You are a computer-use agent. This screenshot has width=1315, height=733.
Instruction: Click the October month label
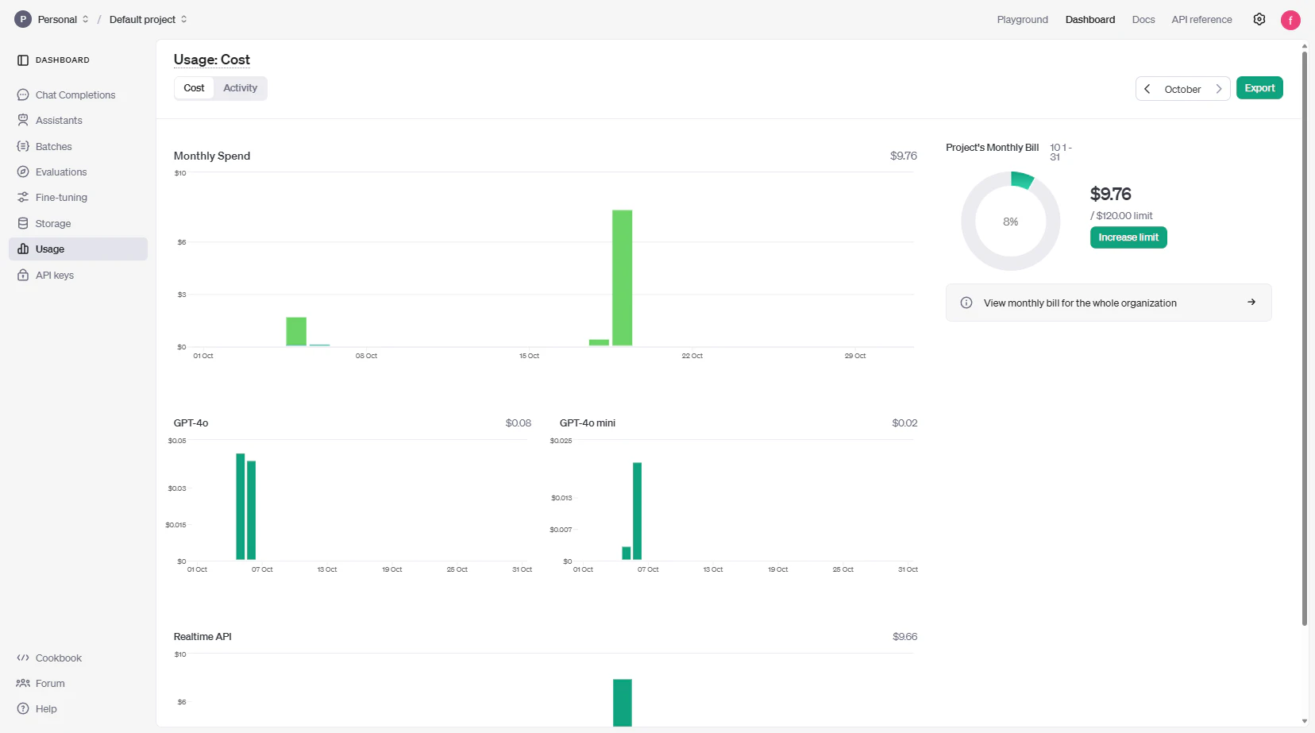1182,89
